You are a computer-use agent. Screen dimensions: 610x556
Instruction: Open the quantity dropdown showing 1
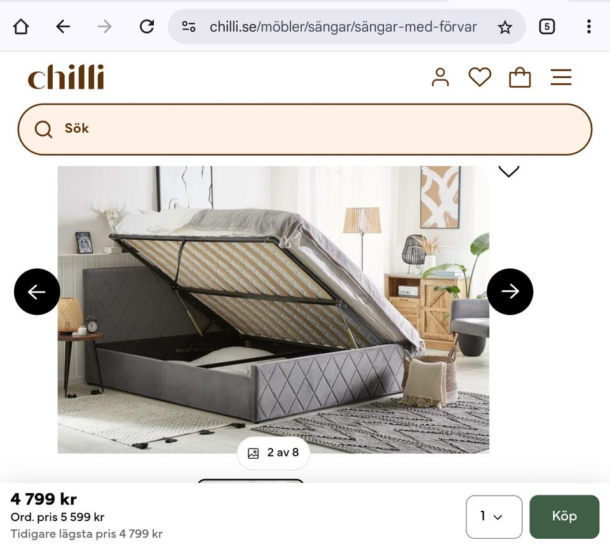tap(494, 517)
